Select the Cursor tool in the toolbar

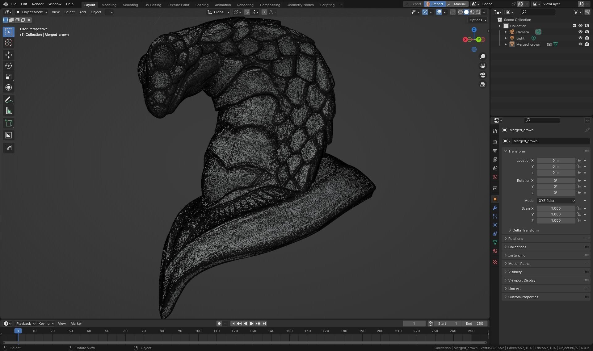coord(9,43)
